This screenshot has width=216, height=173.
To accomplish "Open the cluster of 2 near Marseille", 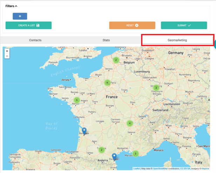I will 135,153.
